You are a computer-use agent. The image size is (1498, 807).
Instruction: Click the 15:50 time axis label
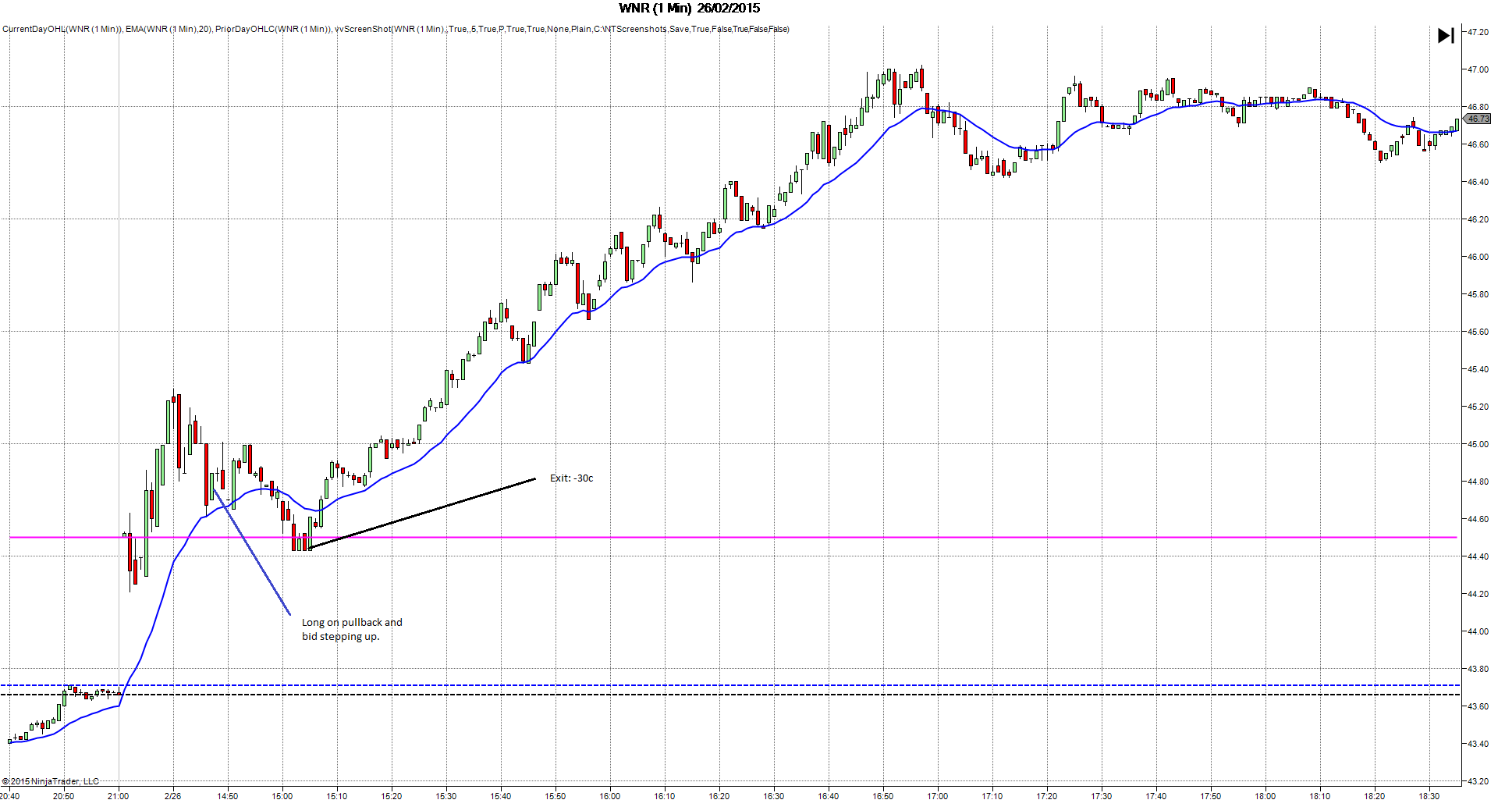[556, 796]
